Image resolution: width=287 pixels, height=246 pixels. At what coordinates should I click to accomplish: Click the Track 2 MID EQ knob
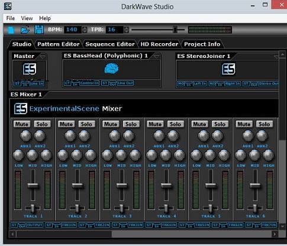pos(77,156)
